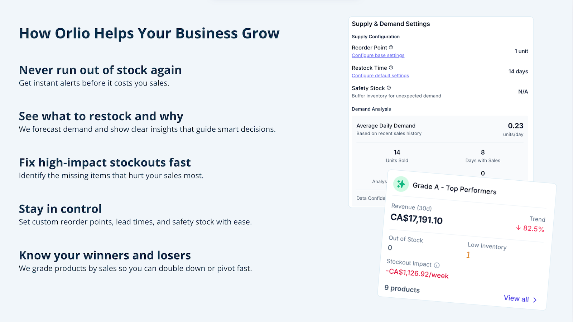Click View all on Grade A card
This screenshot has height=322, width=573.
click(516, 298)
